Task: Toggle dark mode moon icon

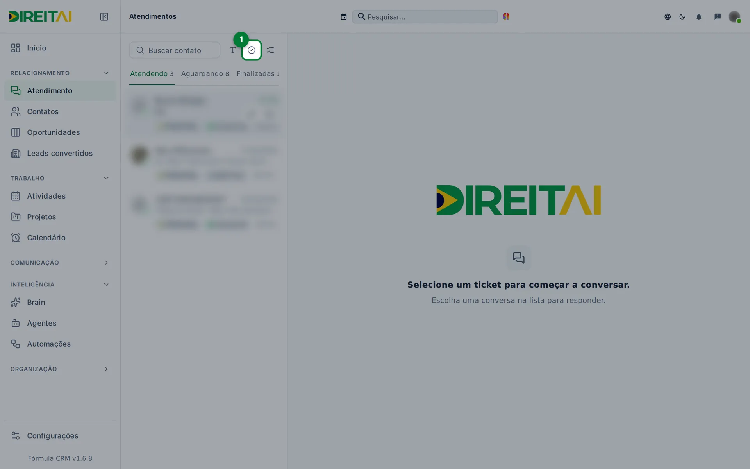Action: tap(682, 17)
